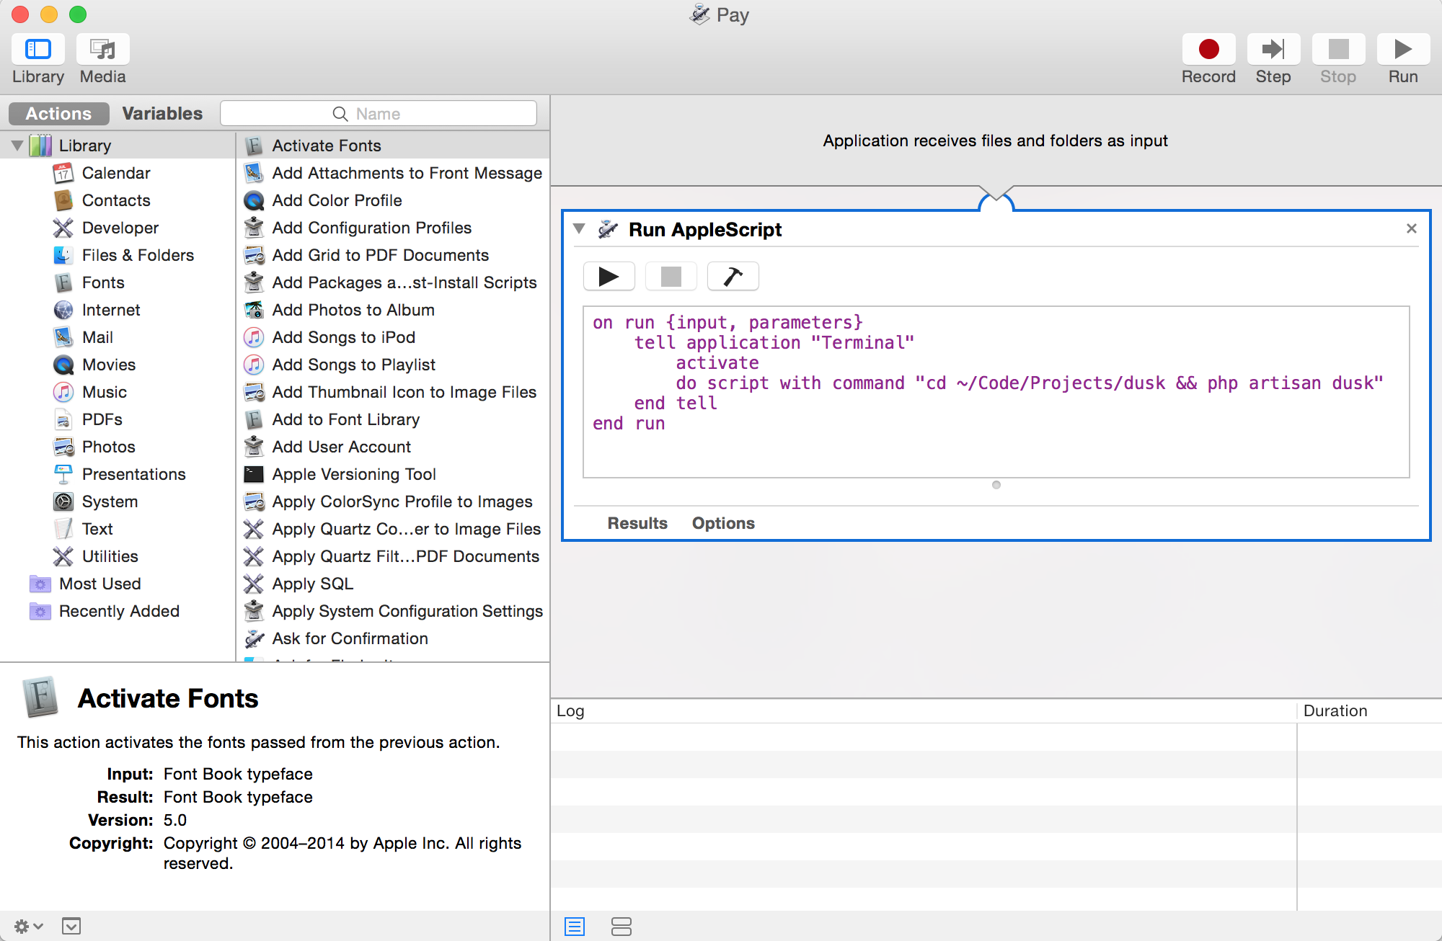Play the AppleScript with run arrow
This screenshot has width=1442, height=941.
(609, 277)
